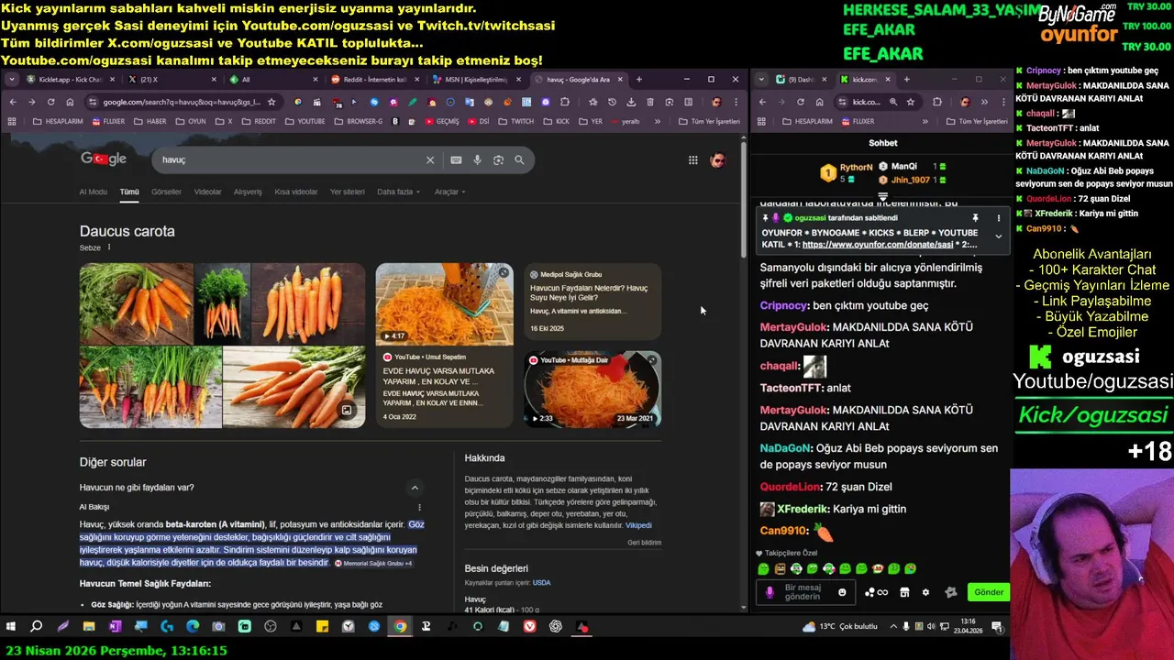1174x660 pixels.
Task: Search by image with the Google Lens icon
Action: [498, 159]
